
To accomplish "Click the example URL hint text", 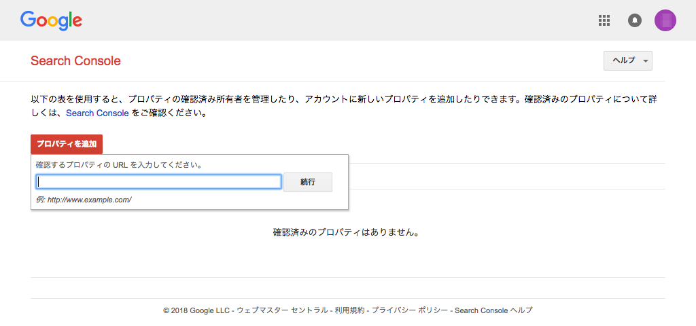I will pyautogui.click(x=84, y=200).
